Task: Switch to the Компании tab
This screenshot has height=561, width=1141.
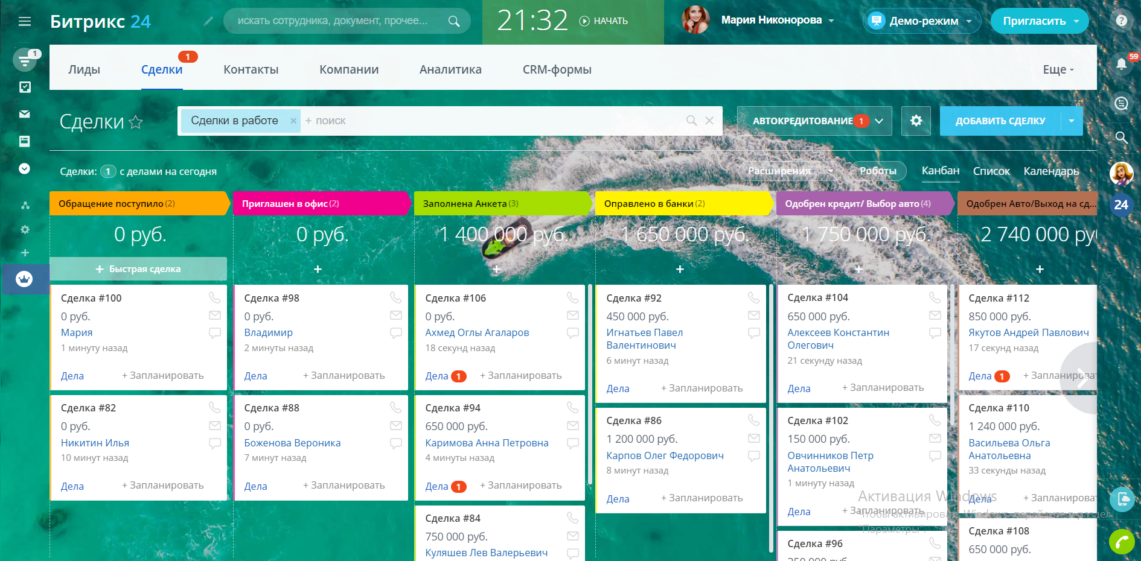Action: [349, 69]
